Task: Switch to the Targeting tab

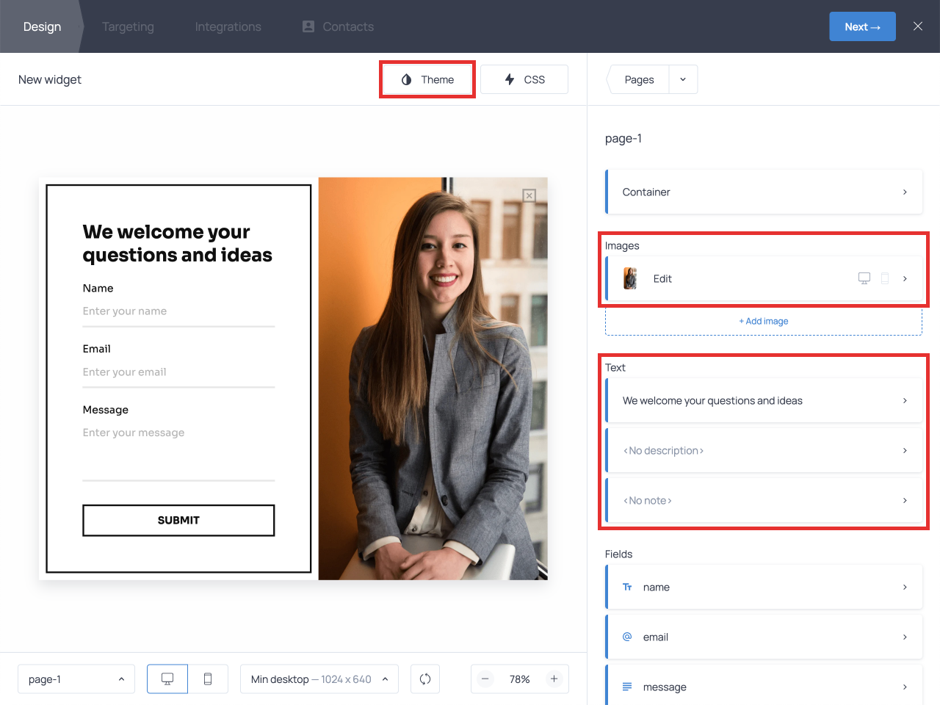Action: click(x=128, y=26)
